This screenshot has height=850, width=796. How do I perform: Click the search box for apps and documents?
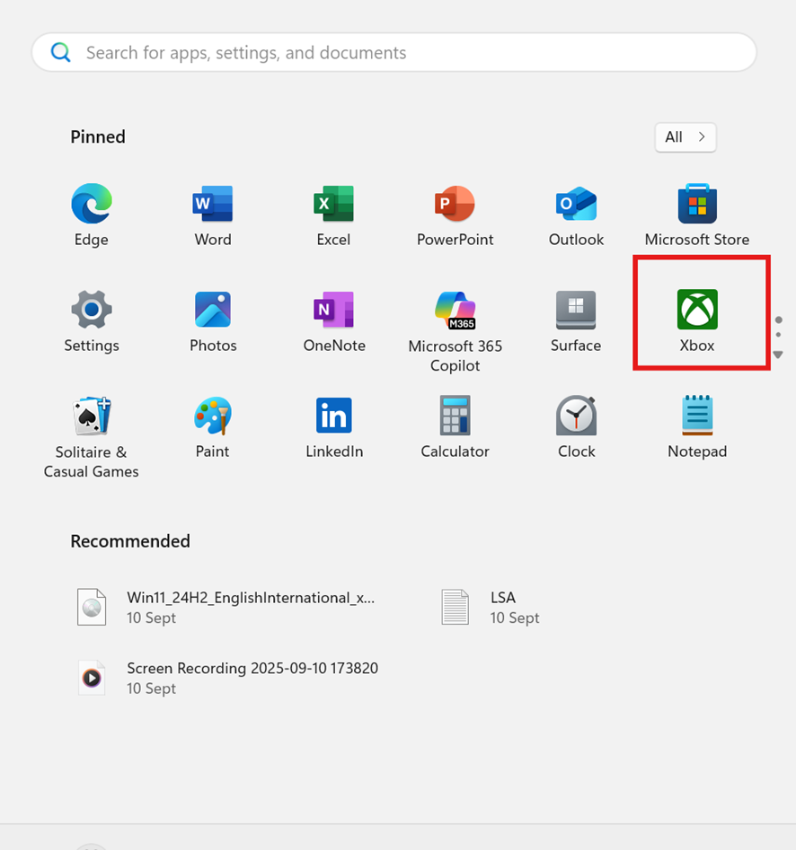pos(394,53)
